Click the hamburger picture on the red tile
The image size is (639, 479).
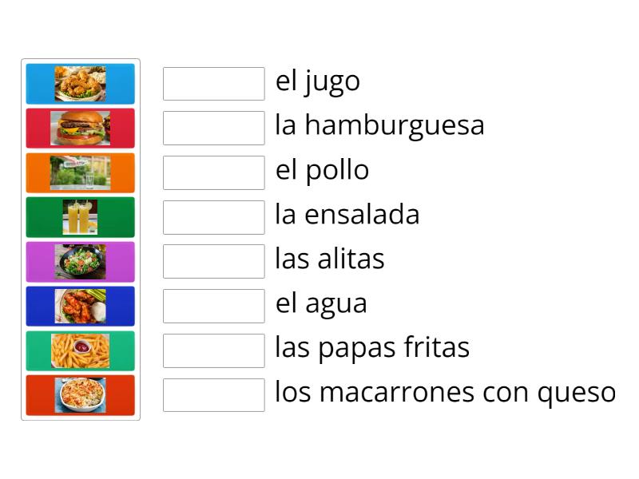[80, 128]
